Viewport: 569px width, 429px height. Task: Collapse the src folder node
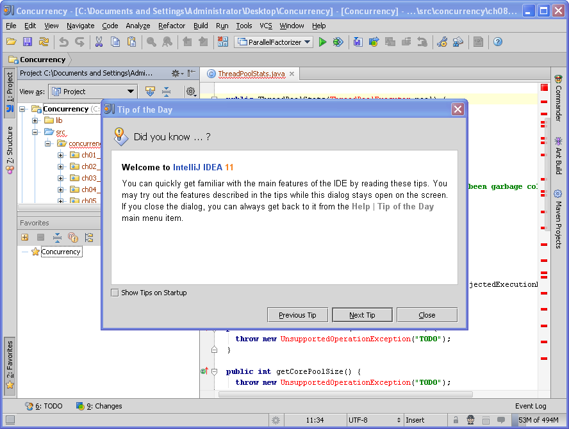tap(35, 132)
